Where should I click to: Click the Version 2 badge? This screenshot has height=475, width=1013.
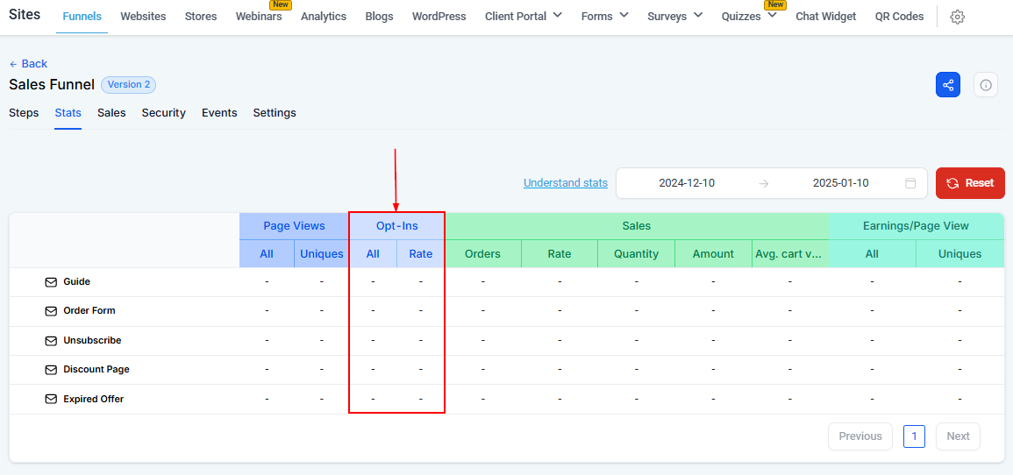coord(129,84)
